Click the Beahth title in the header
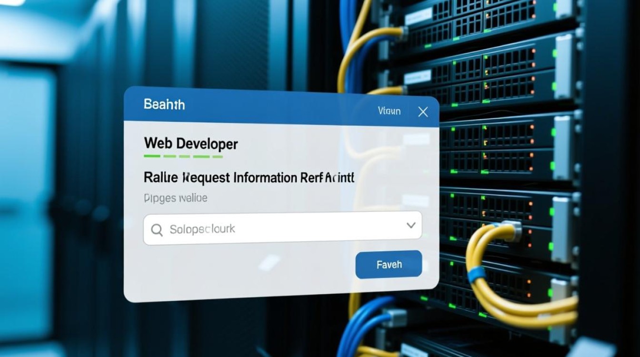Viewport: 640px width, 357px height. click(164, 105)
